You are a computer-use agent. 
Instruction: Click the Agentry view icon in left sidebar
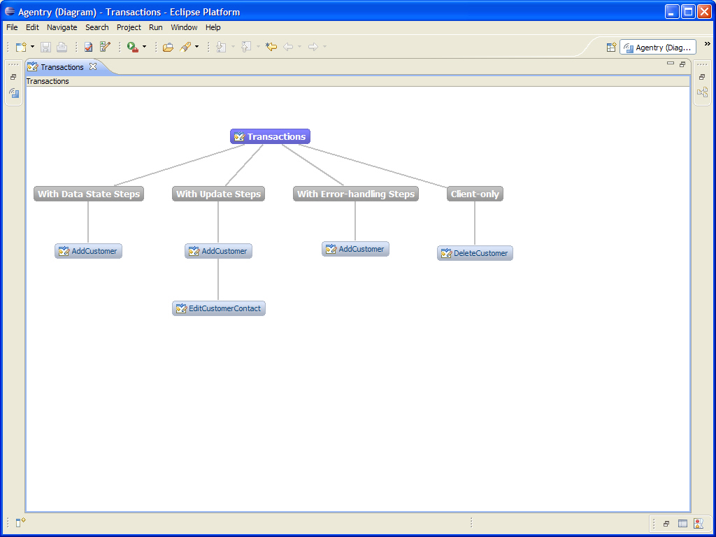pos(14,93)
